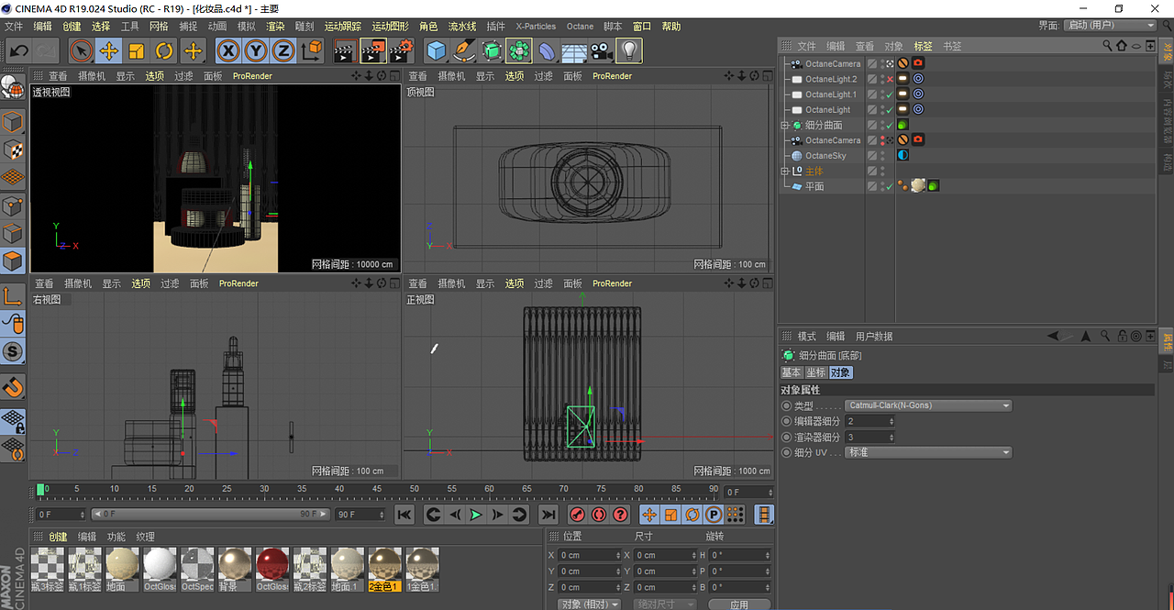Toggle the layer square of OctaneSky

point(872,156)
